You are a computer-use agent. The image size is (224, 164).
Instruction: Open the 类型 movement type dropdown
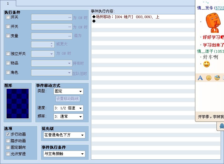click(x=69, y=92)
